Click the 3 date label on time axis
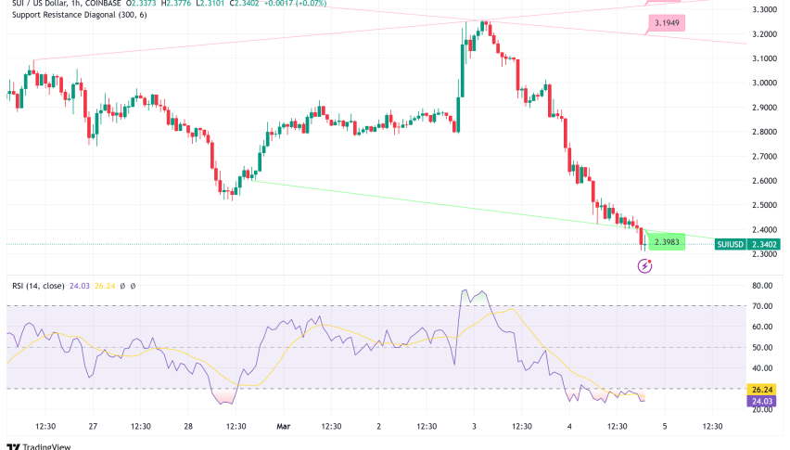Image resolution: width=790 pixels, height=450 pixels. tap(474, 426)
